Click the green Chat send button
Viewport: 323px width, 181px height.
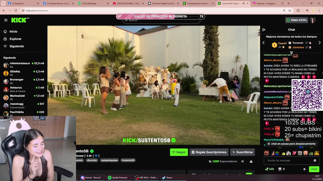[314, 169]
